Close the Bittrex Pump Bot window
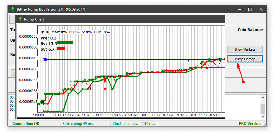The width and height of the screenshot is (273, 133). click(x=261, y=9)
